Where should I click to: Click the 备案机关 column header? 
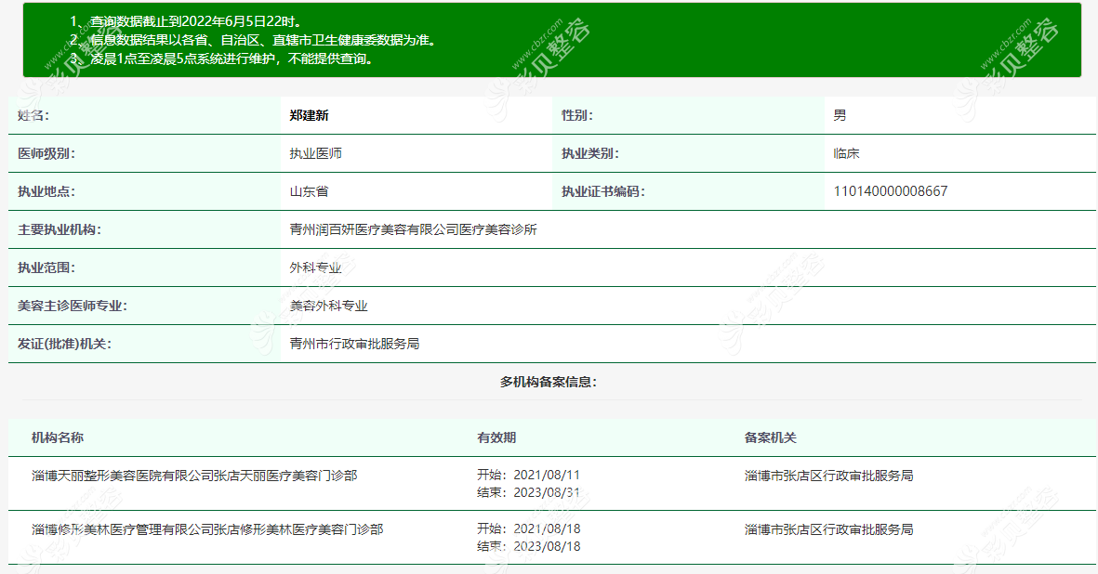(x=771, y=437)
